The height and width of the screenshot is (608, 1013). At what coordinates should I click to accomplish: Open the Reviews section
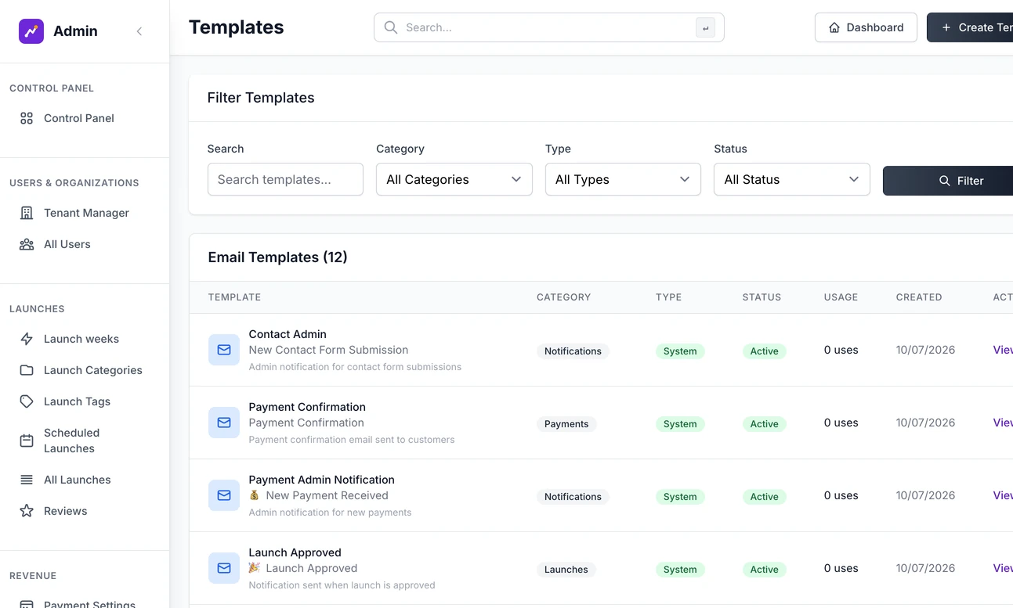(85, 511)
